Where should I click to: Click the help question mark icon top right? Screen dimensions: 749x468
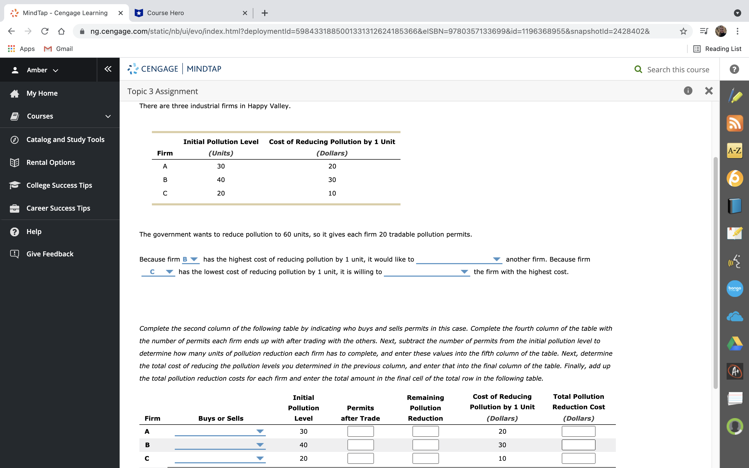[734, 69]
